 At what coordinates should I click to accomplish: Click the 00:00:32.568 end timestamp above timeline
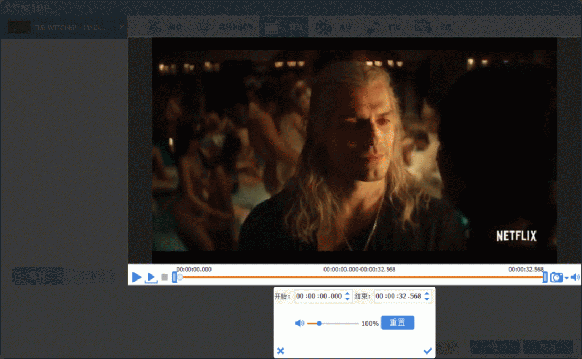click(x=526, y=270)
